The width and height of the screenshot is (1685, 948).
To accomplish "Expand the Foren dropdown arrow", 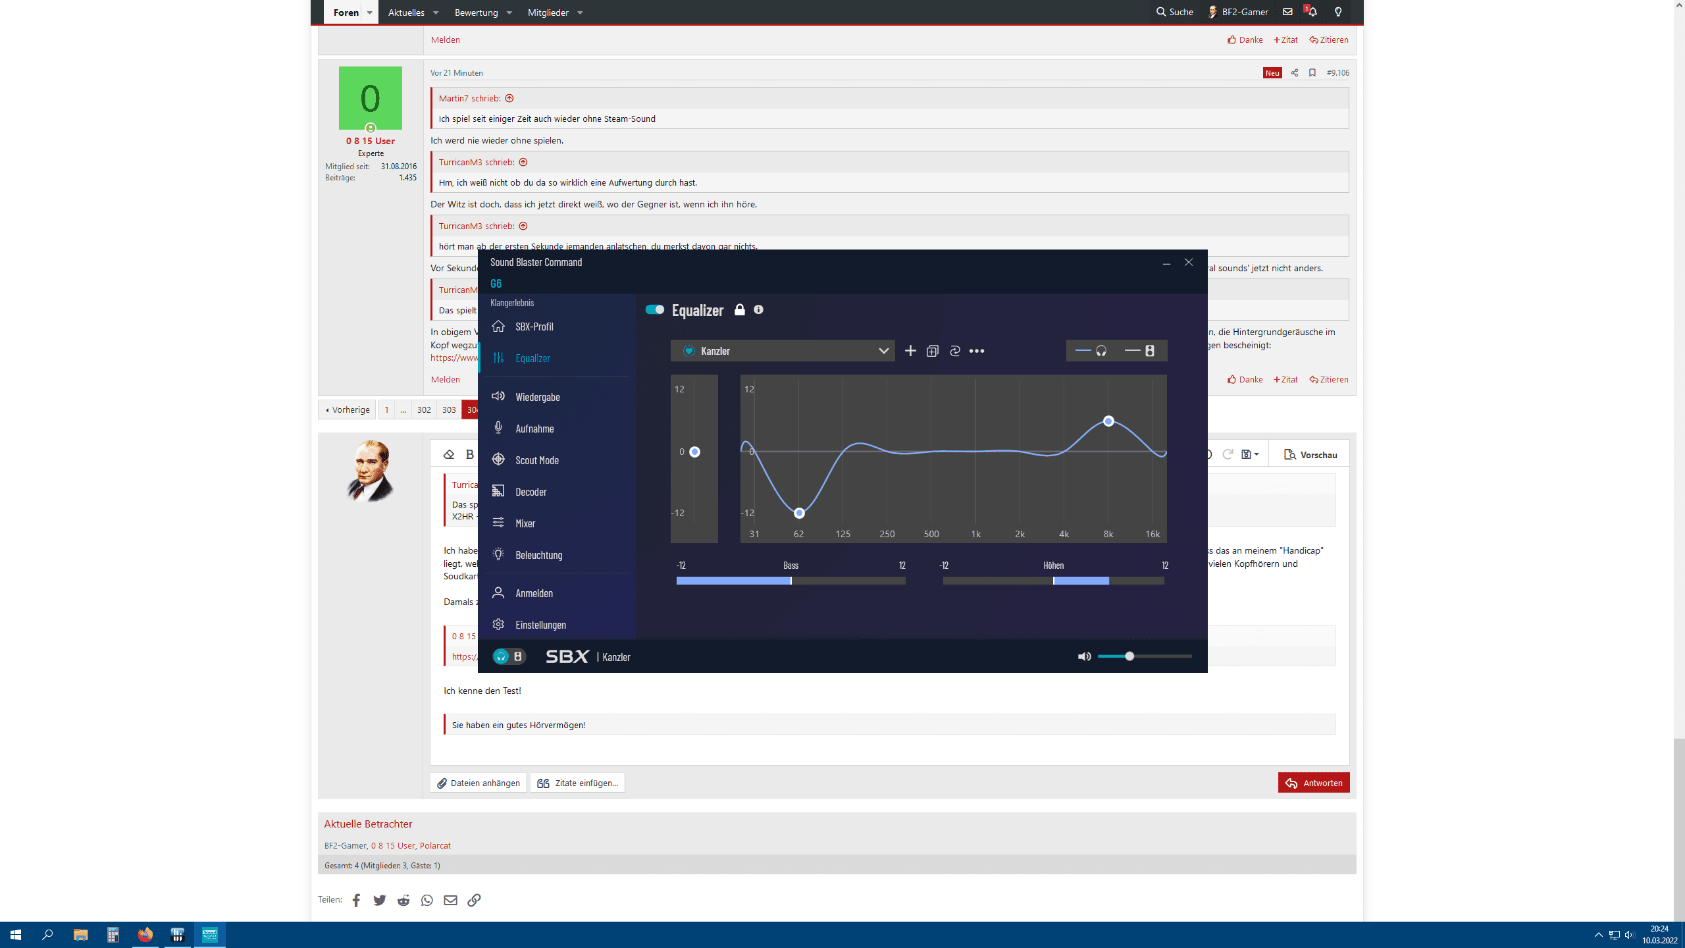I will coord(370,13).
